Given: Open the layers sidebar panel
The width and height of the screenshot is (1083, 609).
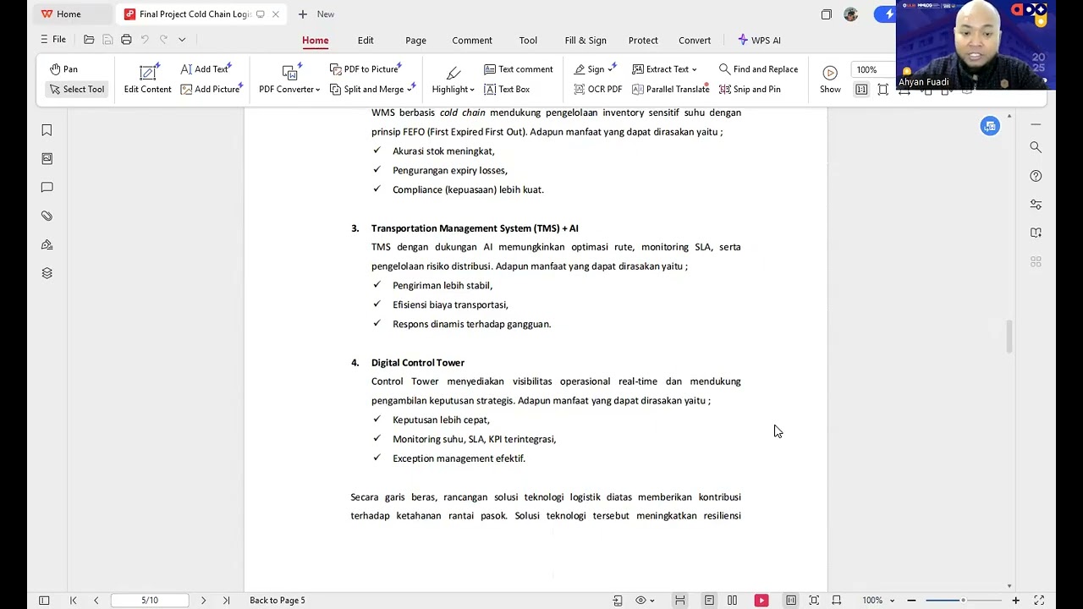Looking at the screenshot, I should coord(47,273).
